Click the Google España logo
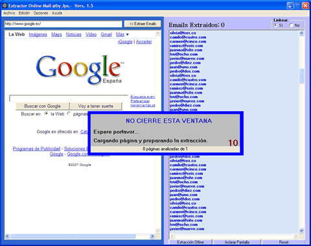Image resolution: width=311 pixels, height=246 pixels. [80, 69]
